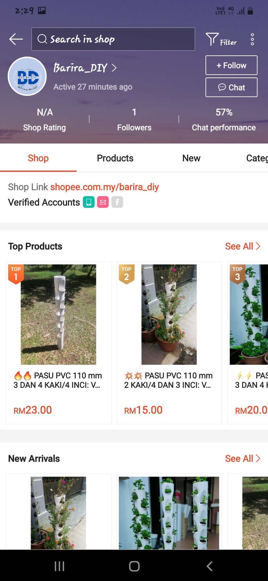The height and width of the screenshot is (581, 268).
Task: Toggle Follow for this shop
Action: [x=231, y=65]
